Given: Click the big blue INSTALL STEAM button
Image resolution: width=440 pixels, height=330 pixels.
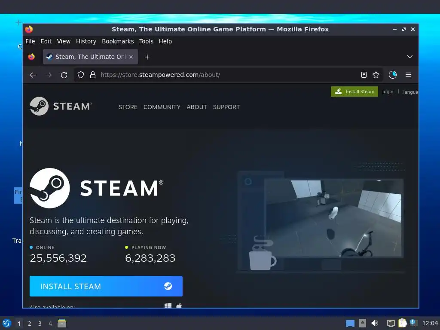Looking at the screenshot, I should tap(106, 286).
